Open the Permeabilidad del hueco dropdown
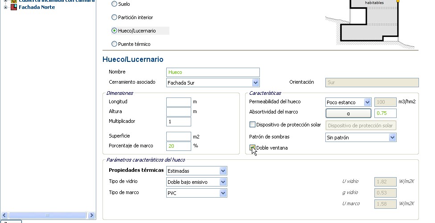 pyautogui.click(x=367, y=102)
